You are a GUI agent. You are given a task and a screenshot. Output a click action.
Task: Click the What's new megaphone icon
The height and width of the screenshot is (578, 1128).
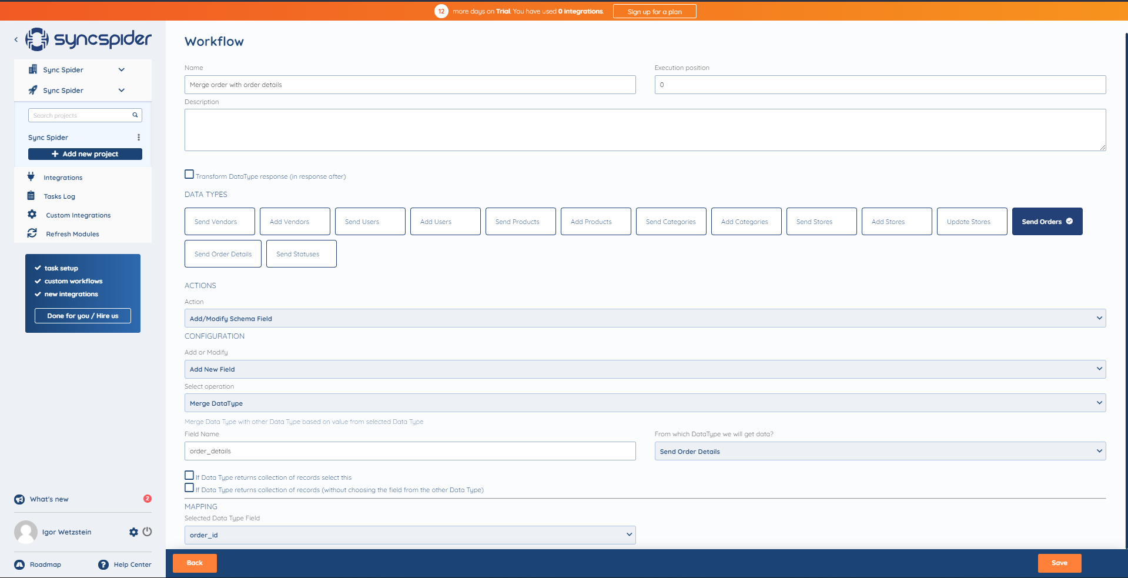coord(19,499)
